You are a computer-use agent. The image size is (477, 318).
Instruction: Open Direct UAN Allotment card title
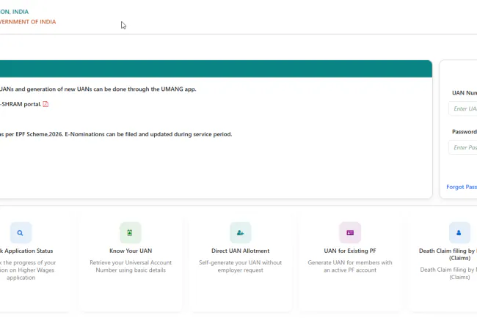[x=240, y=251]
